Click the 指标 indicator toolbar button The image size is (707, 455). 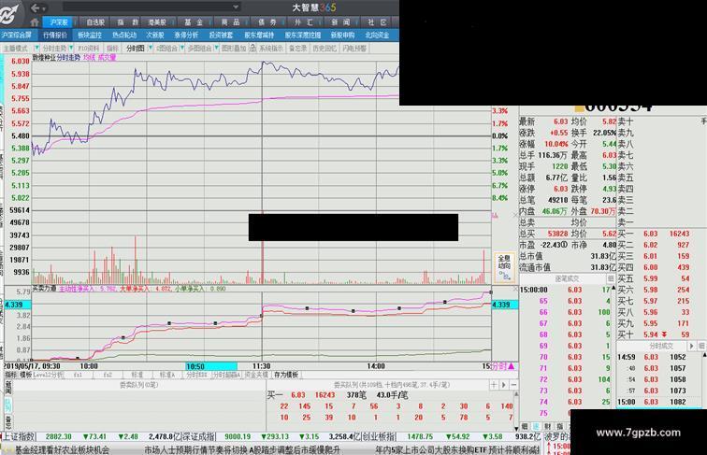click(112, 48)
